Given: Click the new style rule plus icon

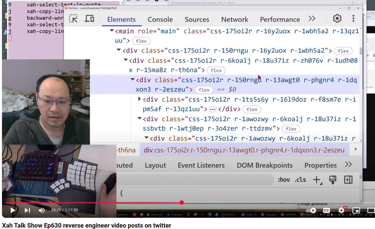Looking at the screenshot, I should click(x=317, y=180).
